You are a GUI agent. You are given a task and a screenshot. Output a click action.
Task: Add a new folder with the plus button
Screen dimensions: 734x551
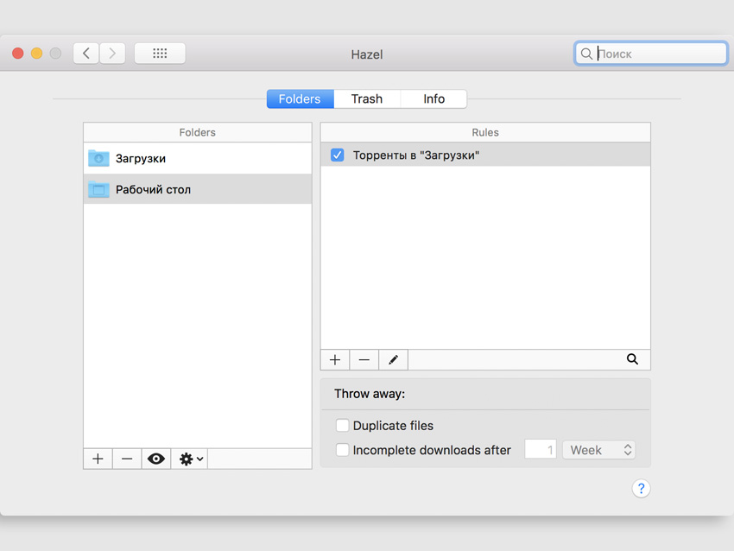tap(98, 459)
